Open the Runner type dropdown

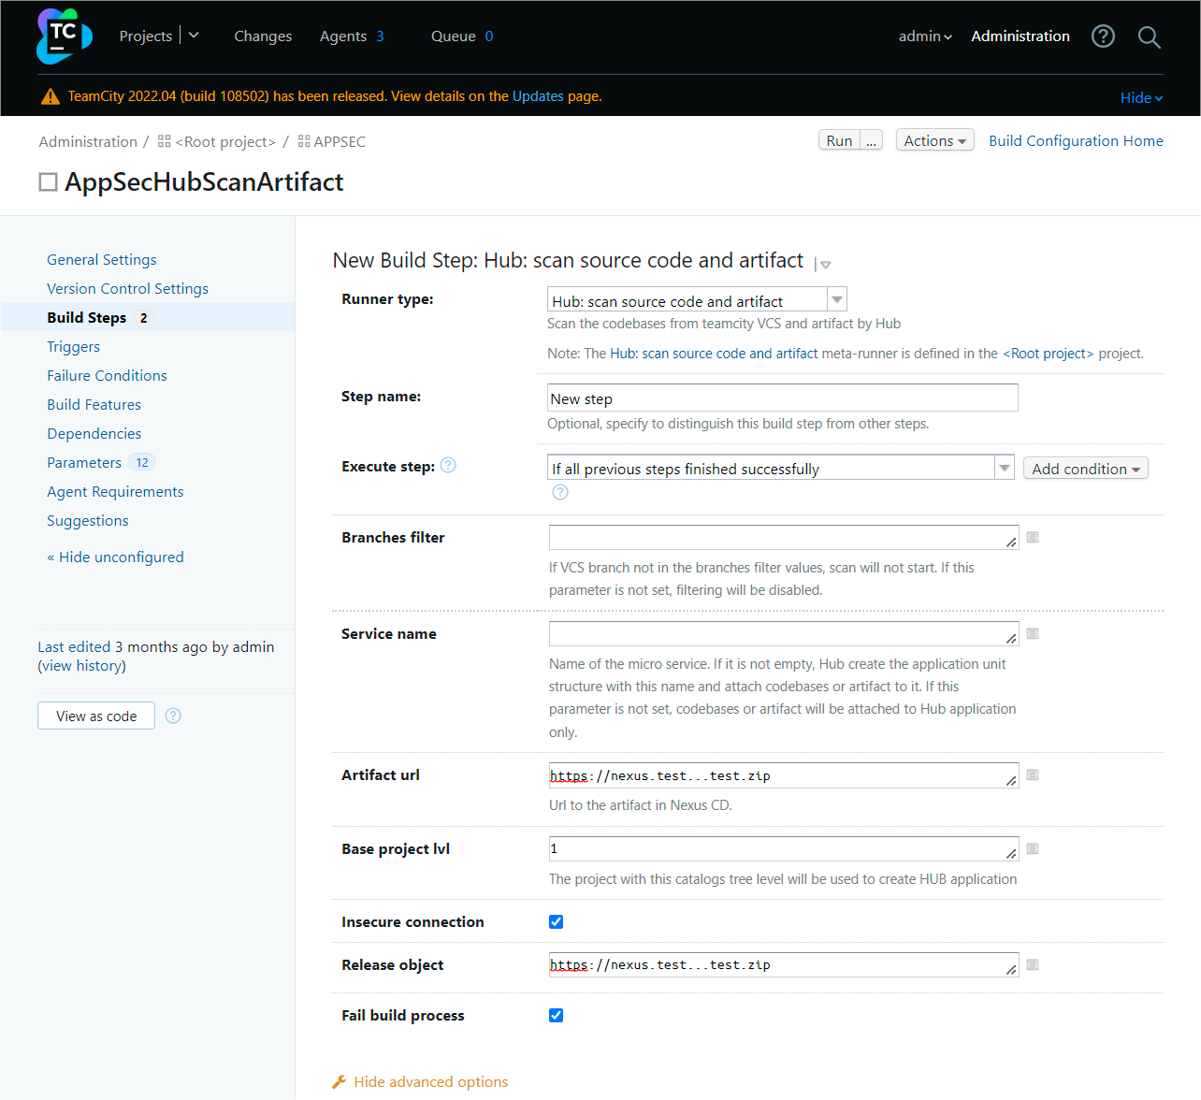696,300
